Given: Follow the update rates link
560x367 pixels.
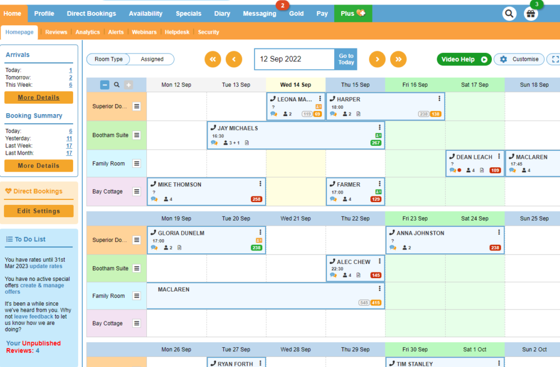Looking at the screenshot, I should tap(46, 266).
